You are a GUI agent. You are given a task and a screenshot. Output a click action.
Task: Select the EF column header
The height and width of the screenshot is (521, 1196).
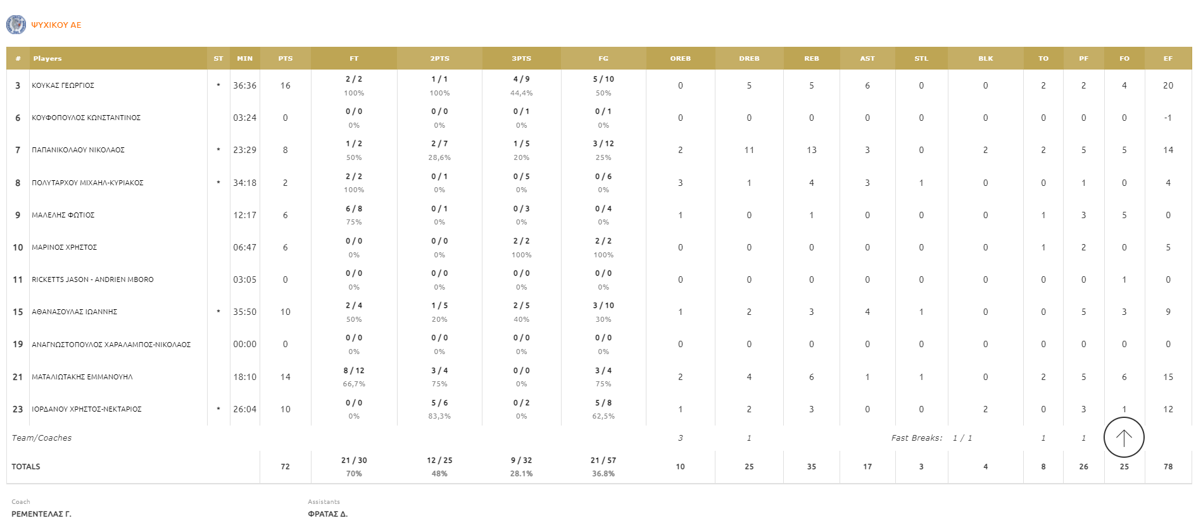(x=1168, y=58)
